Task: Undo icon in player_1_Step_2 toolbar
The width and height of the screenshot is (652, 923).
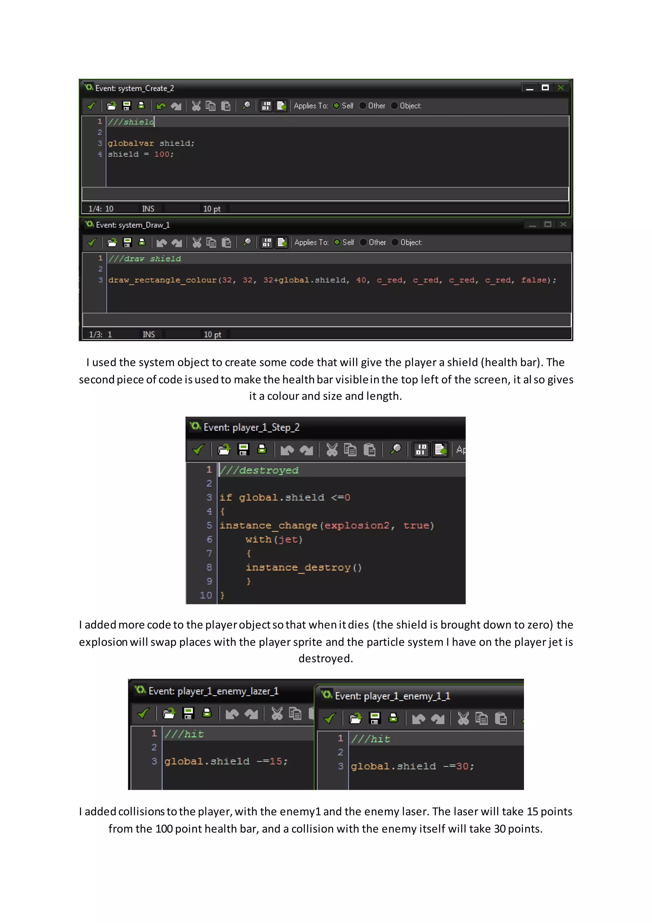Action: coord(287,450)
